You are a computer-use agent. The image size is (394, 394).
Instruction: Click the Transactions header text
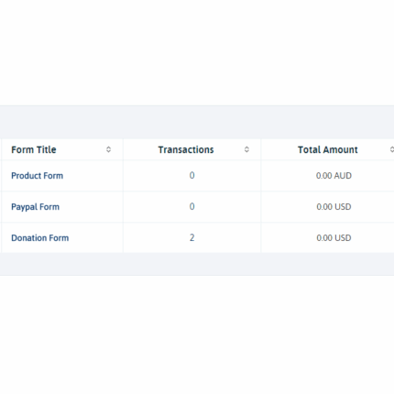(x=186, y=149)
